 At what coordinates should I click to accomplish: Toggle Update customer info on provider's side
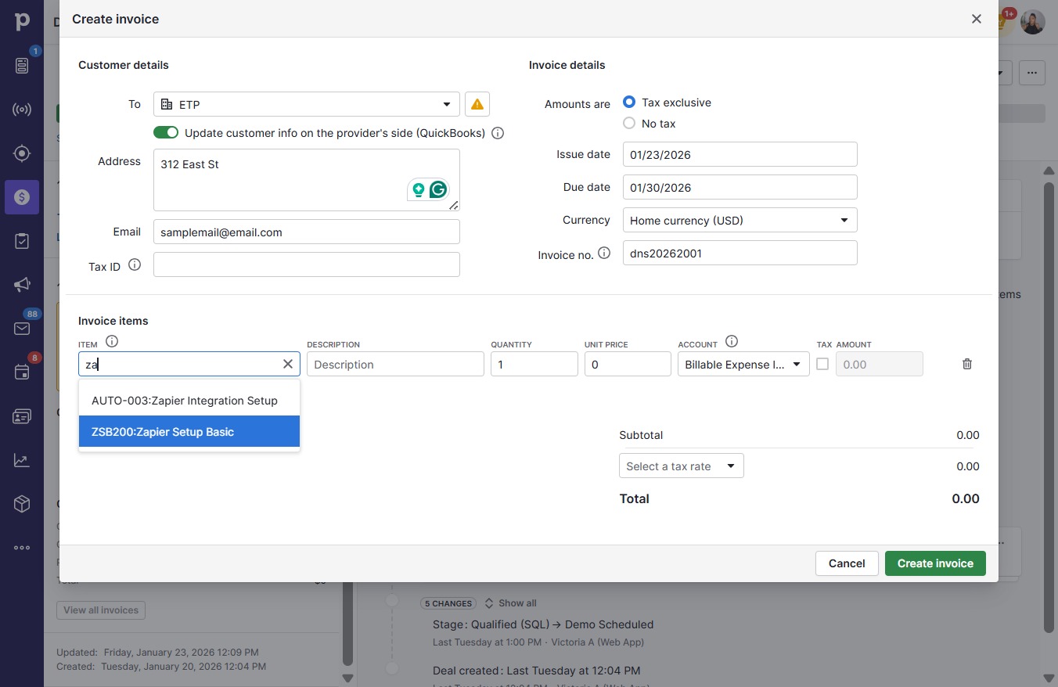pyautogui.click(x=166, y=133)
